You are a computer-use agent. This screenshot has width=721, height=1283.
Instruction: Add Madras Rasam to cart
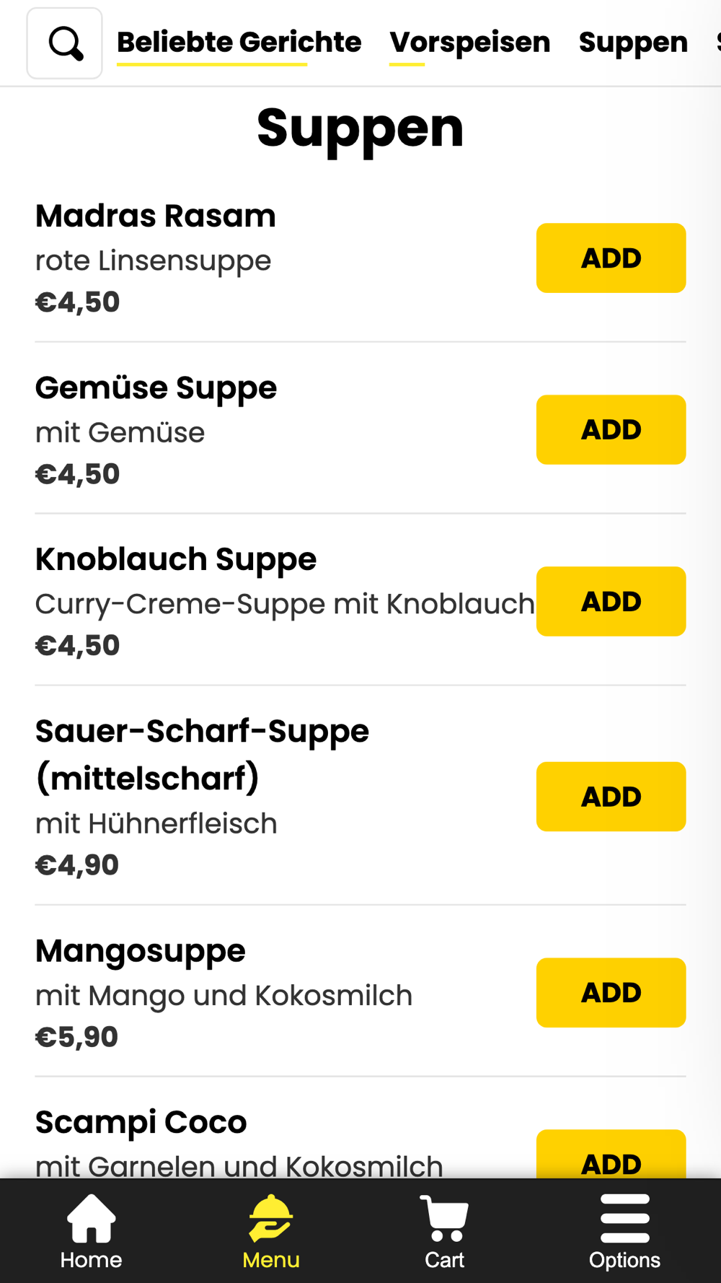[611, 258]
